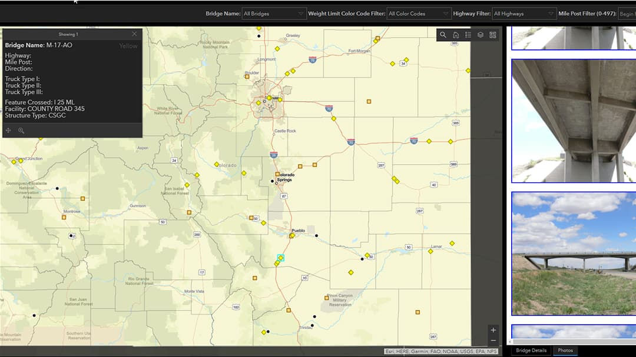Click the zoom in button on map
The width and height of the screenshot is (636, 357).
(493, 330)
